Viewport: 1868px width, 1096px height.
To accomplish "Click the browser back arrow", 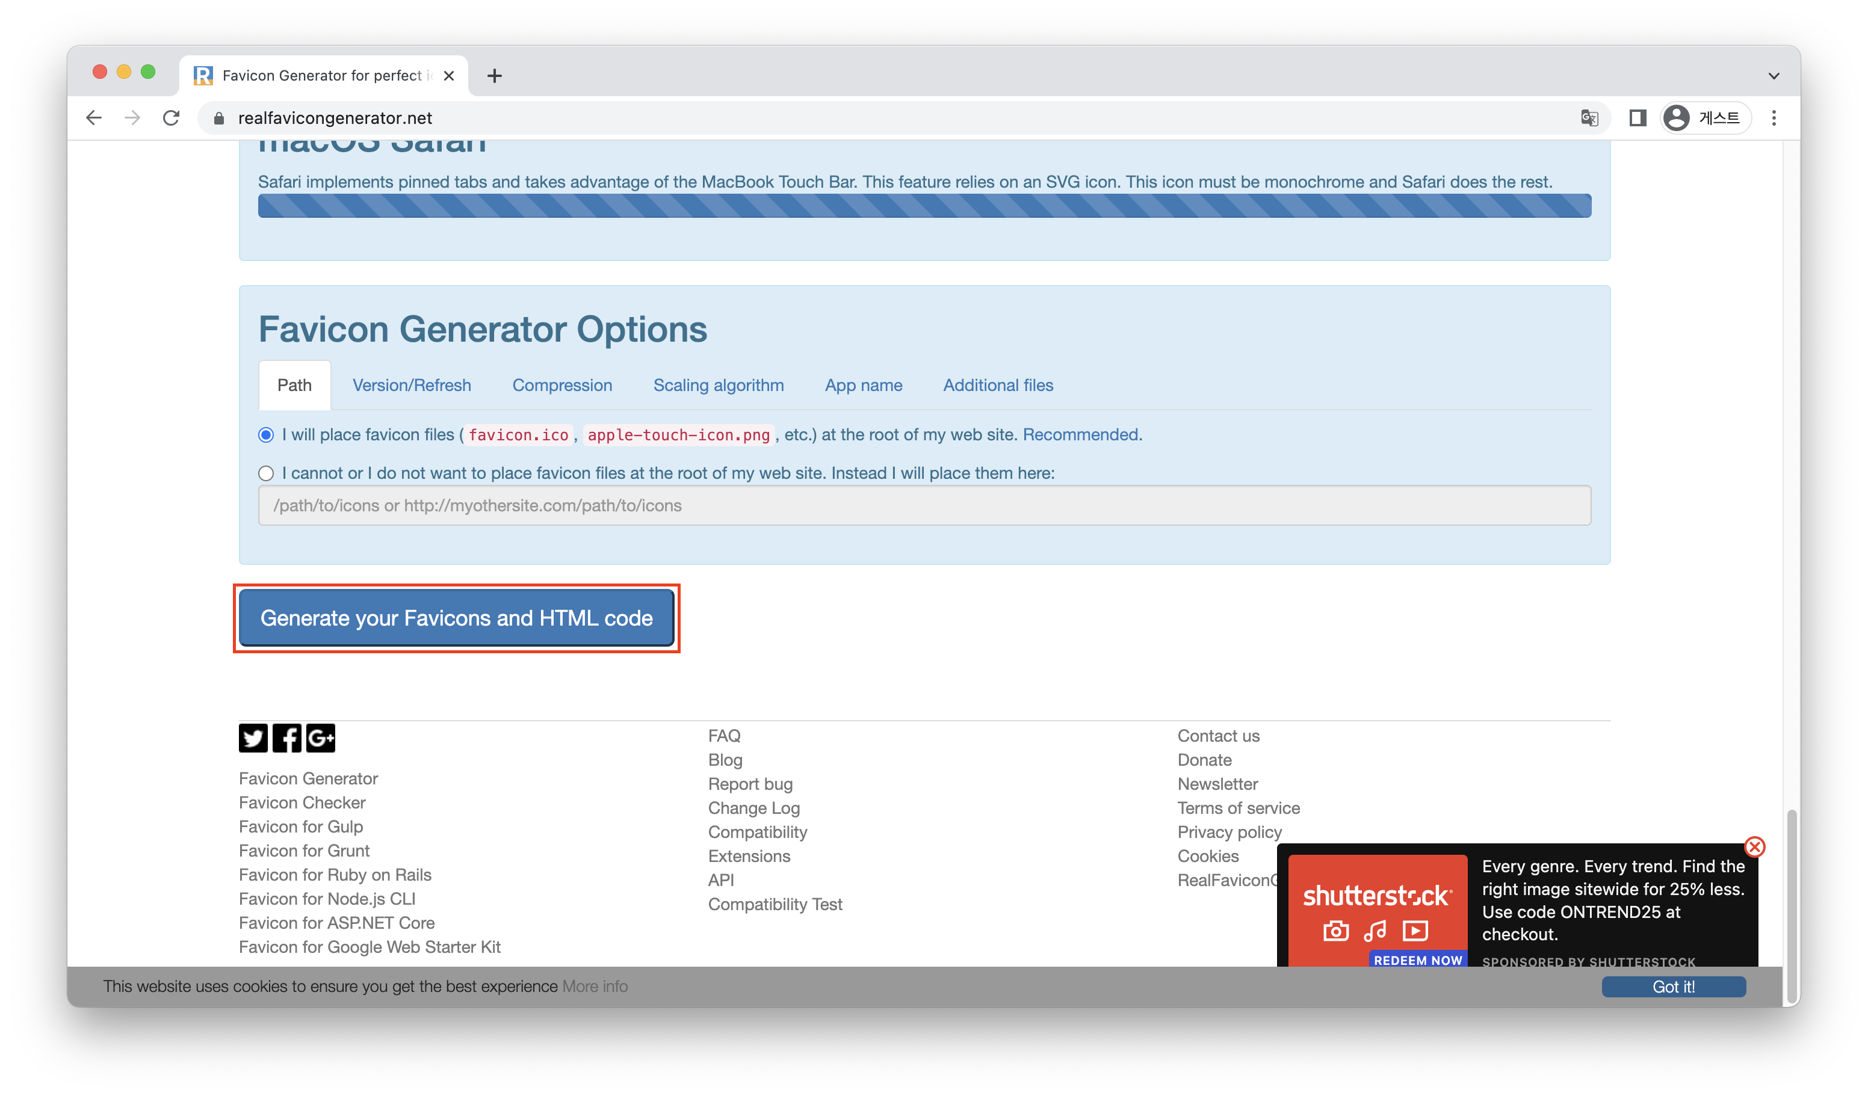I will tap(93, 118).
